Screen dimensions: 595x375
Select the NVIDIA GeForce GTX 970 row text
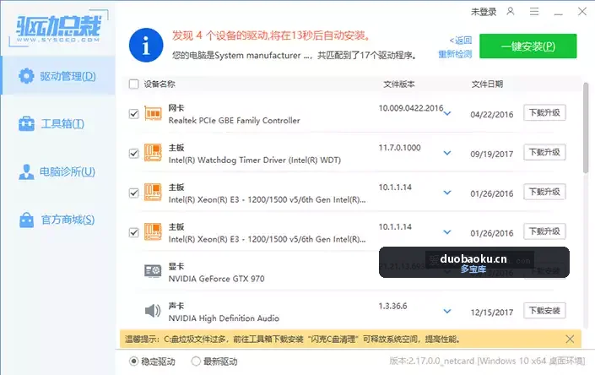coord(216,279)
